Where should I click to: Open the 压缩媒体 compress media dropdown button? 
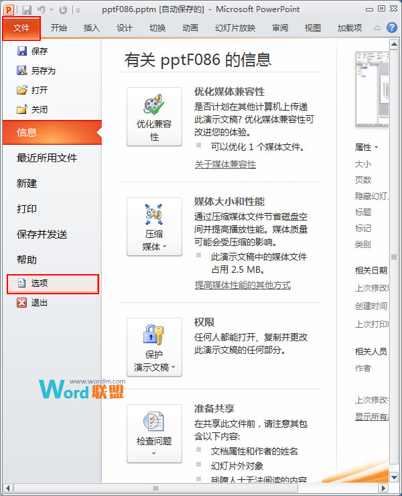pyautogui.click(x=154, y=227)
